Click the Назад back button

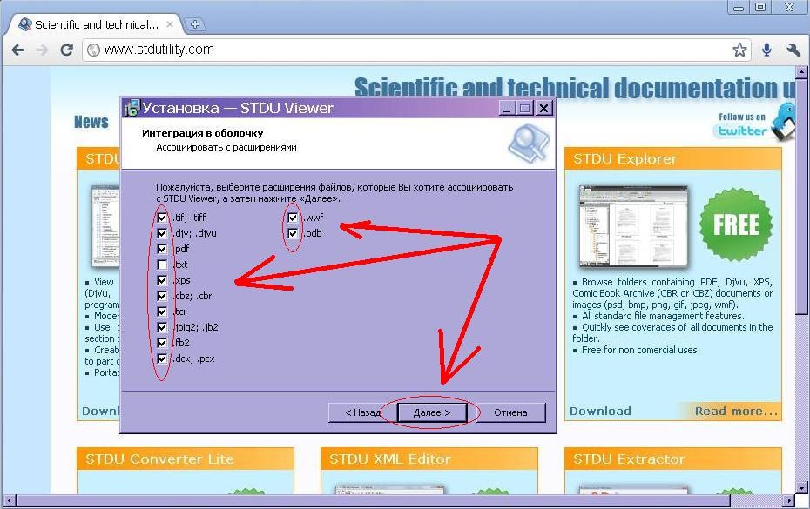coord(362,412)
